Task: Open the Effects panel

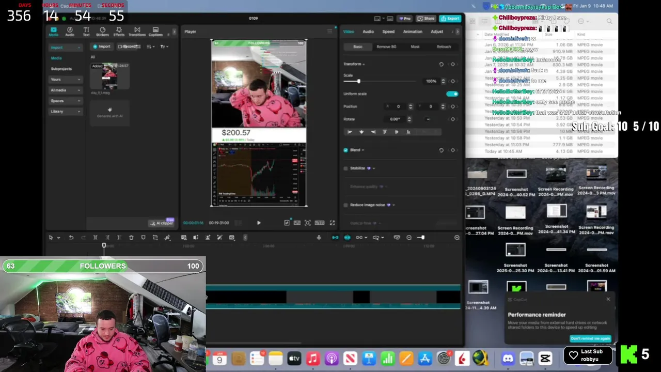Action: click(x=119, y=32)
